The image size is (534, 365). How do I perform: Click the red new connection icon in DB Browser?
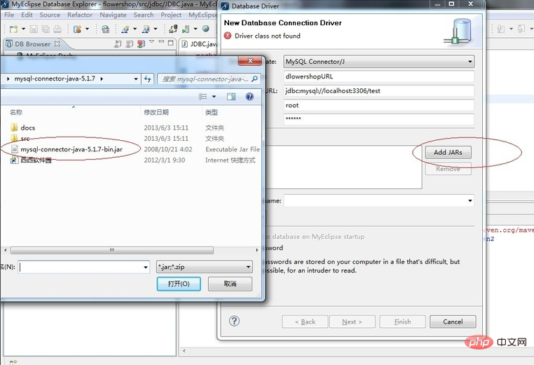pyautogui.click(x=141, y=43)
